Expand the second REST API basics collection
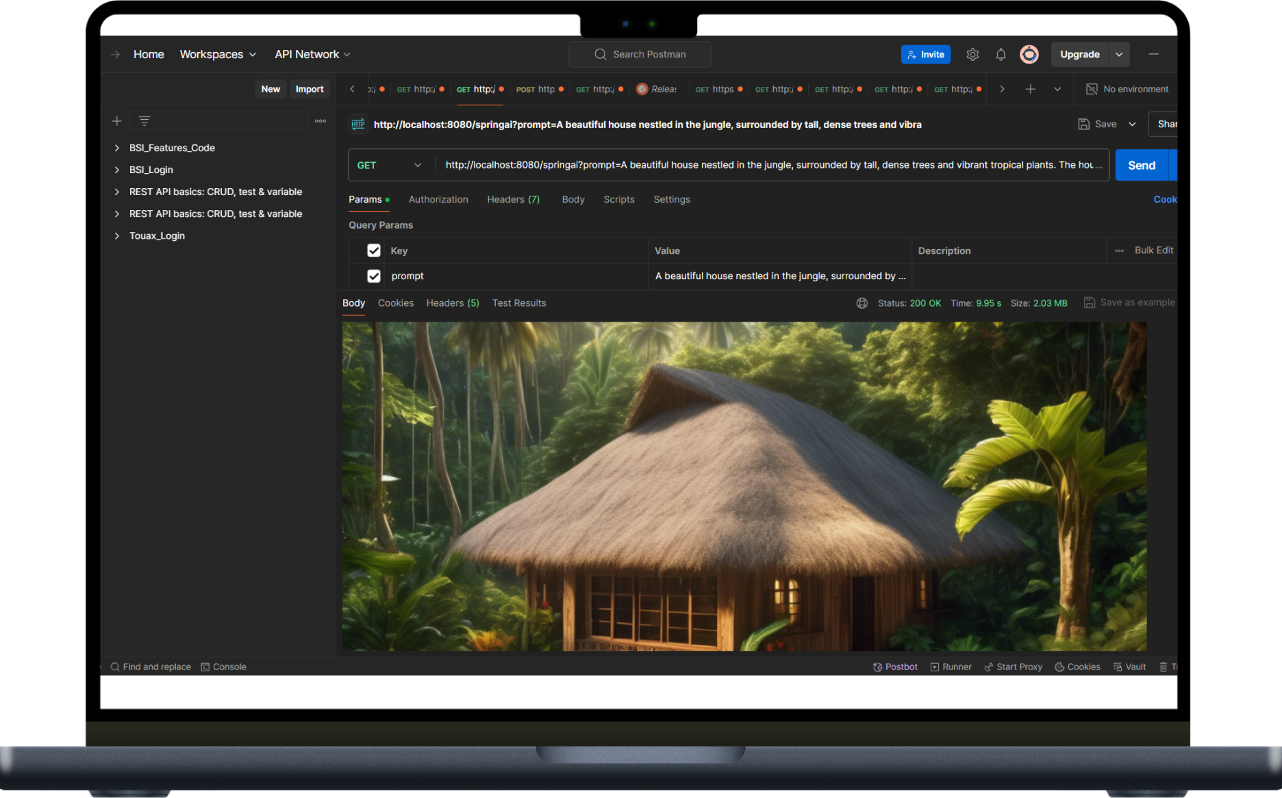The width and height of the screenshot is (1282, 798). coord(117,214)
